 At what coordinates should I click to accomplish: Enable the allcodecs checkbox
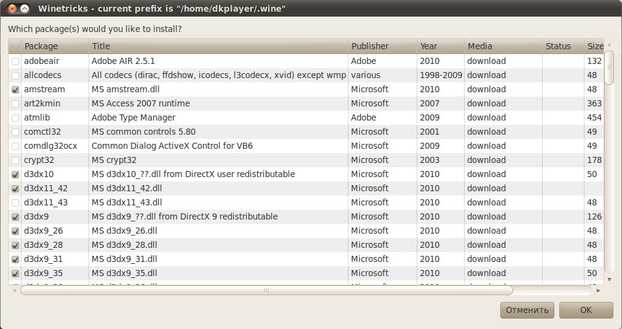coord(15,76)
